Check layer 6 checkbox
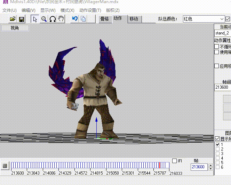 coord(217,167)
